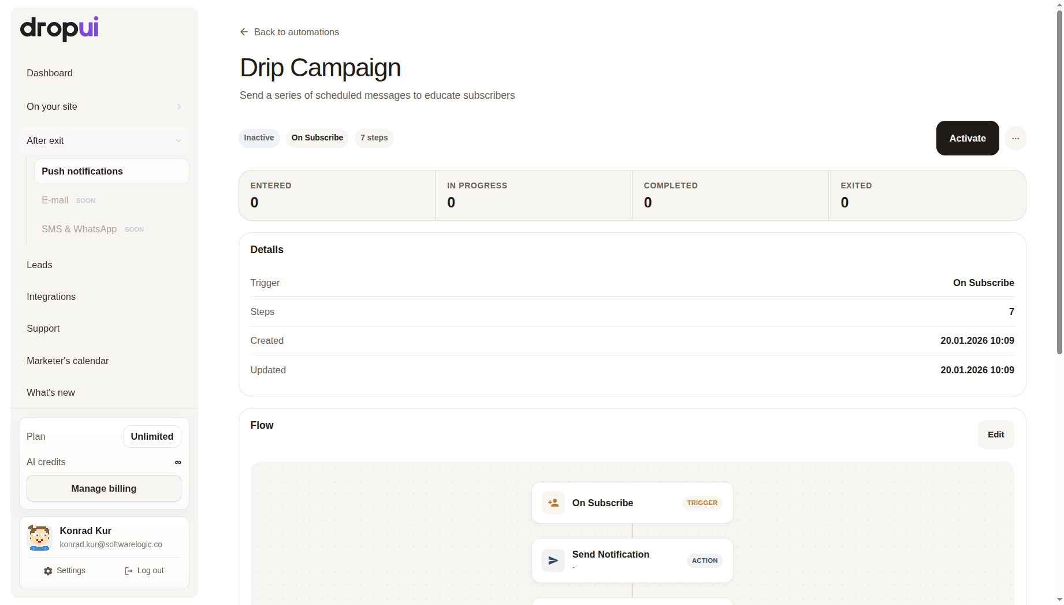Open the Dashboard page
Screen dimensions: 1064x605
[49, 73]
